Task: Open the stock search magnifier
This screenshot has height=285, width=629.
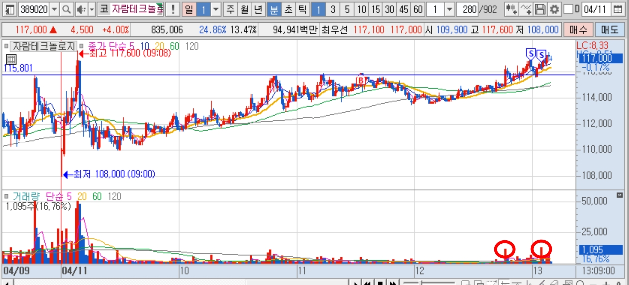Action: pyautogui.click(x=66, y=9)
